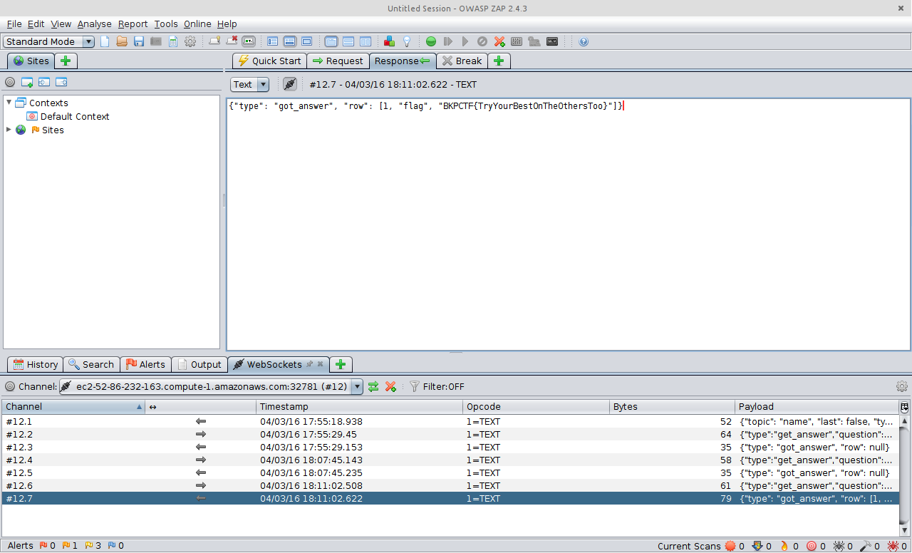This screenshot has height=553, width=912.
Task: Set Request shown above Response layout
Action: tap(348, 41)
